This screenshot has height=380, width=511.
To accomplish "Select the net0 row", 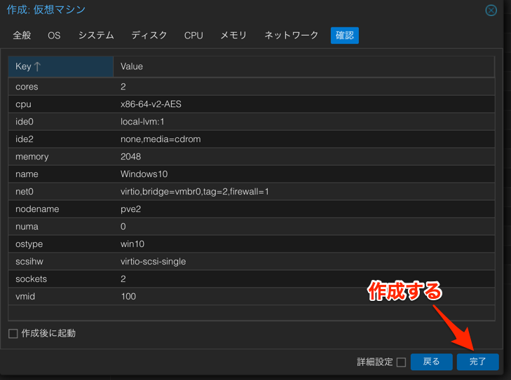I will pos(251,192).
